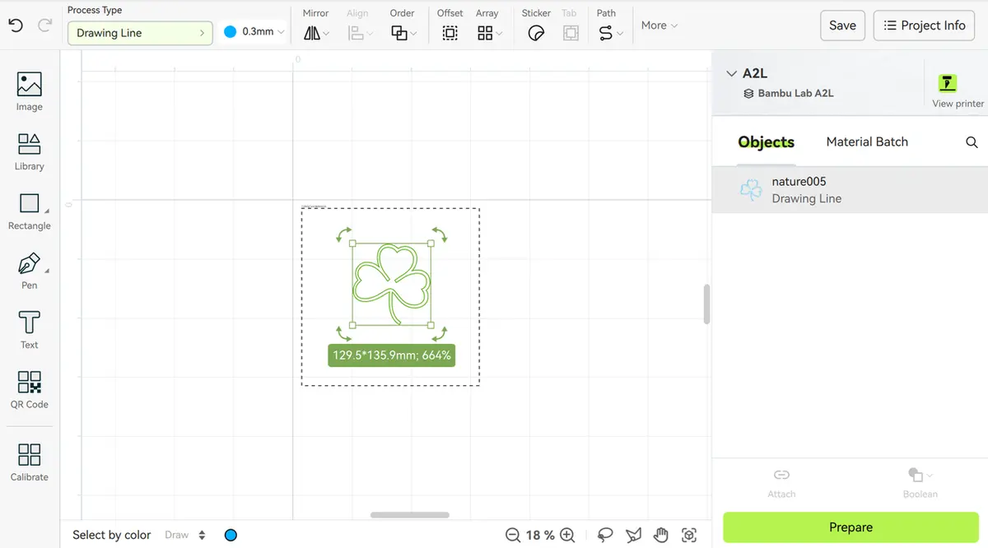Viewport: 988px width, 548px height.
Task: Select the Pen drawing tool
Action: point(29,271)
